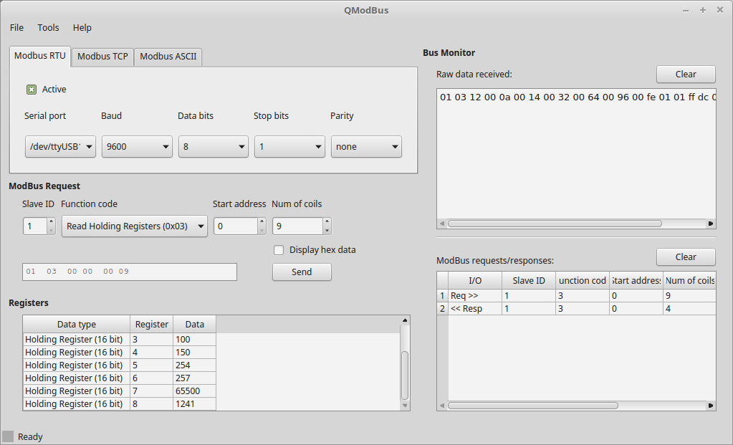
Task: Decrease Slave ID with down arrow
Action: pos(52,231)
